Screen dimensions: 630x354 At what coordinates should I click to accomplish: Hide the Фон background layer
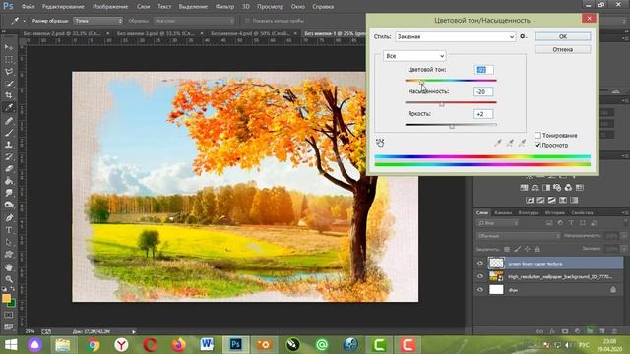[480, 290]
